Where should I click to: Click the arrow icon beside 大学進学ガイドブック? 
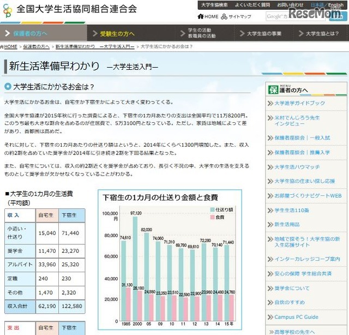tap(269, 103)
